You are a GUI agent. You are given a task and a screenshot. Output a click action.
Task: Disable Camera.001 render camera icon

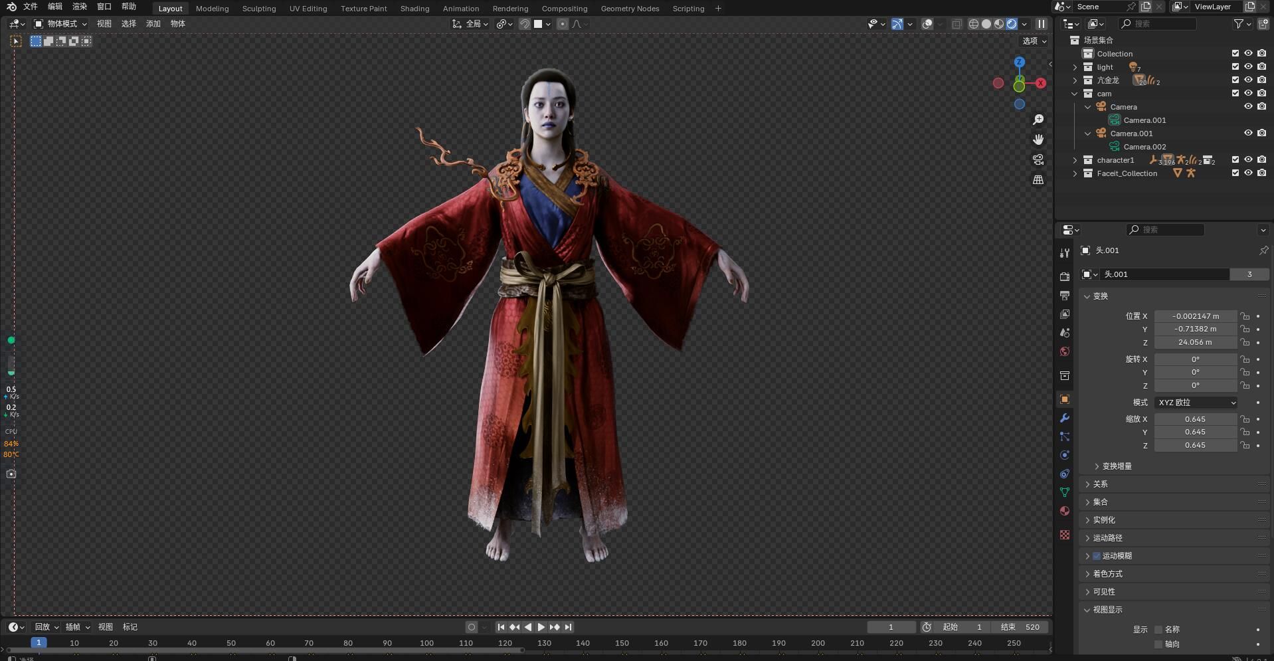pyautogui.click(x=1261, y=133)
